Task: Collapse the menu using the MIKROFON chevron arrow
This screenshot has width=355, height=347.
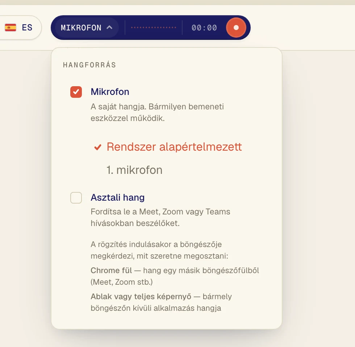Action: click(x=109, y=28)
